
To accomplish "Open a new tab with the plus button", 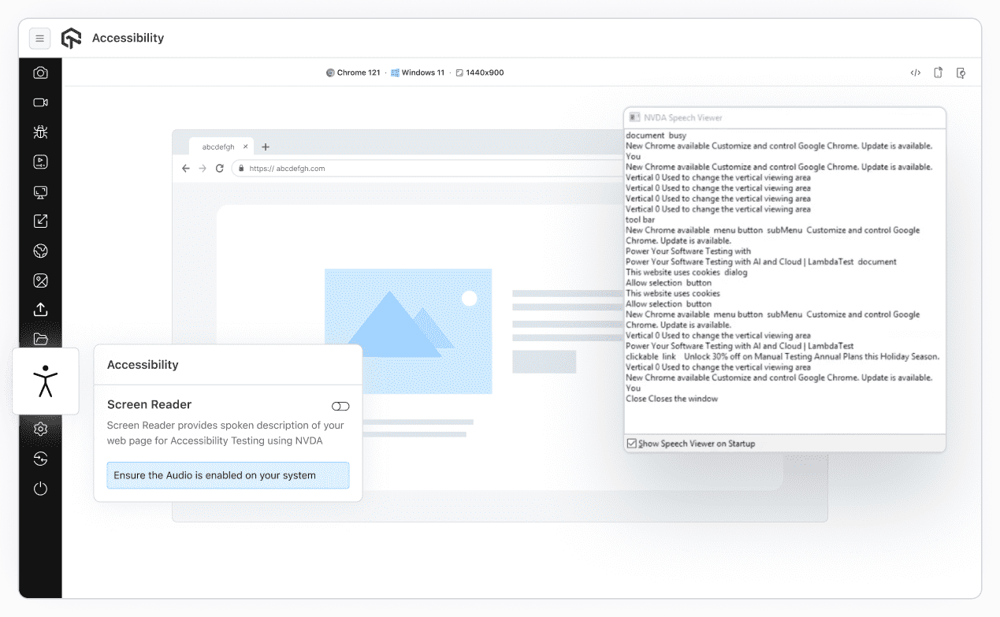I will tap(266, 147).
